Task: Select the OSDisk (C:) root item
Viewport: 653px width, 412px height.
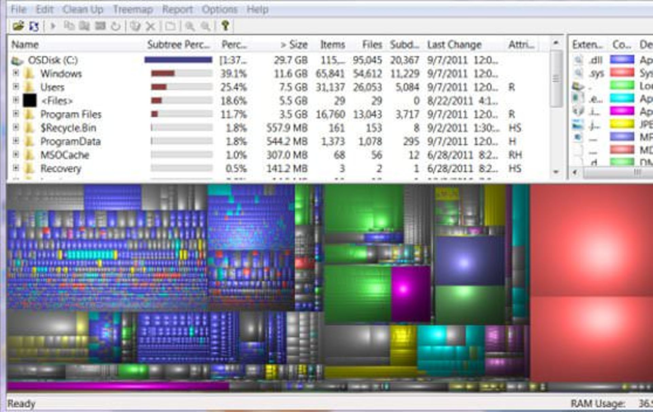Action: click(53, 60)
